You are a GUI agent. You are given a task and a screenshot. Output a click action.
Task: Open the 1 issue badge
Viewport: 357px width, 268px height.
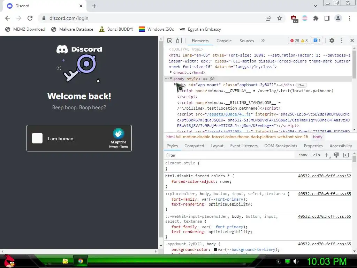(317, 40)
